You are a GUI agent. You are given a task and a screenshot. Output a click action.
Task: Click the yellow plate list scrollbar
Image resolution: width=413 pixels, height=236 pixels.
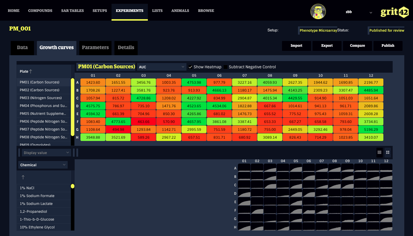pyautogui.click(x=73, y=108)
